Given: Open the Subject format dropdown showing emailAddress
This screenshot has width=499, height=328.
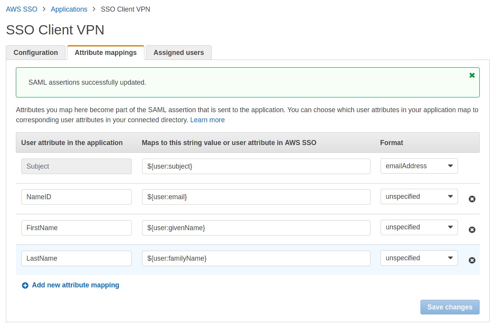Looking at the screenshot, I should click(419, 166).
